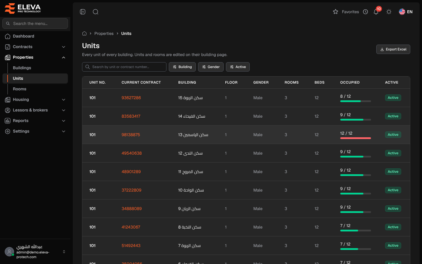Image resolution: width=422 pixels, height=264 pixels.
Task: Open the Building filter
Action: click(182, 67)
